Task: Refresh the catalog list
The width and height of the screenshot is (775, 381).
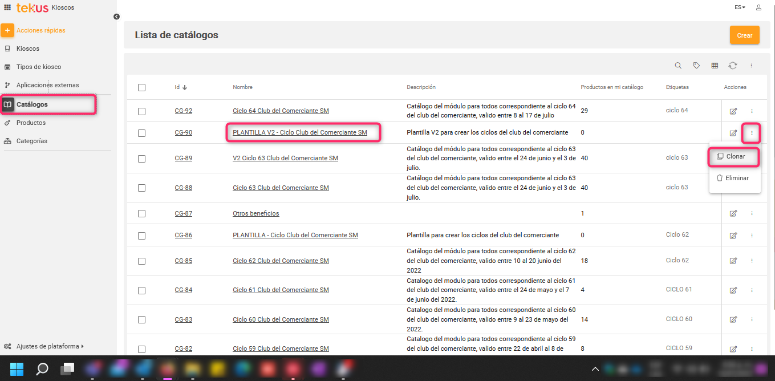Action: pyautogui.click(x=733, y=66)
